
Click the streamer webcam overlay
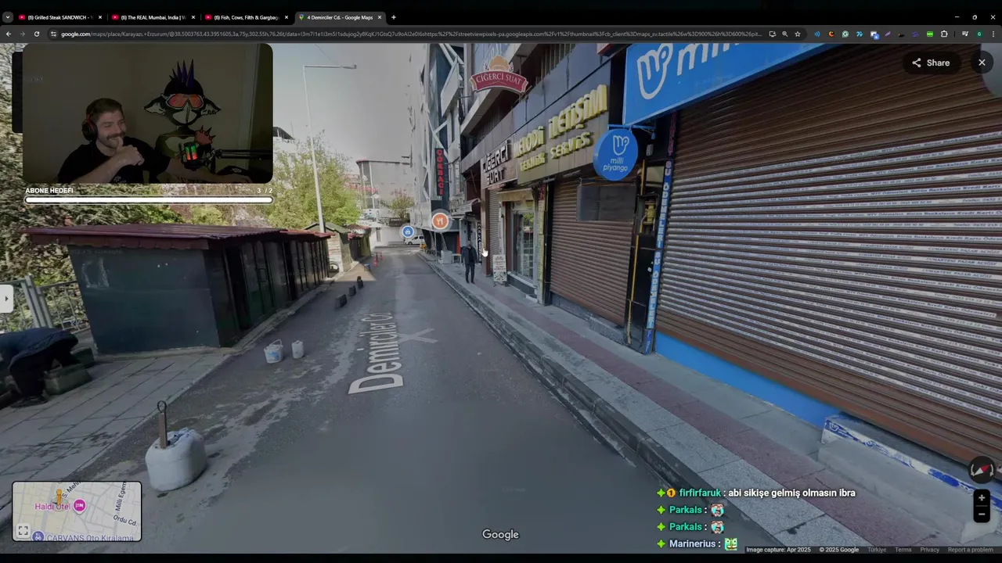click(x=148, y=113)
